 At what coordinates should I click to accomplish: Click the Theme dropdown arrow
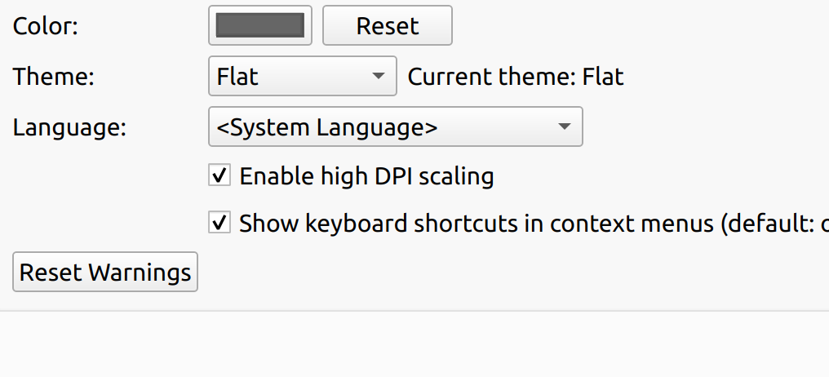pos(378,77)
